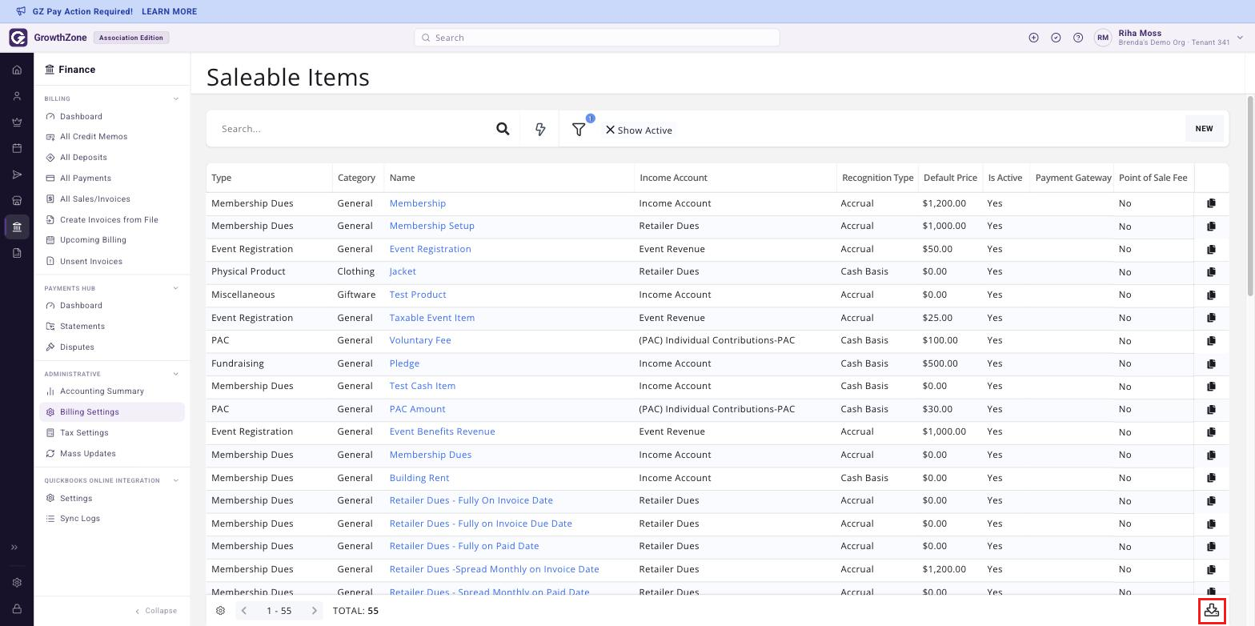Open the Membership Setup item link

[x=432, y=226]
